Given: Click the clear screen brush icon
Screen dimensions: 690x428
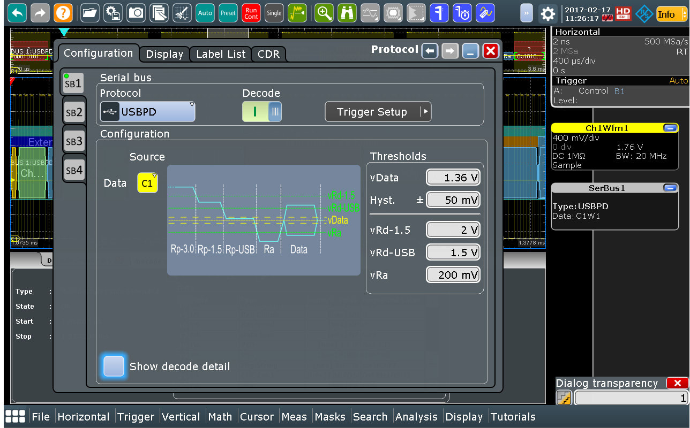Looking at the screenshot, I should [x=182, y=13].
